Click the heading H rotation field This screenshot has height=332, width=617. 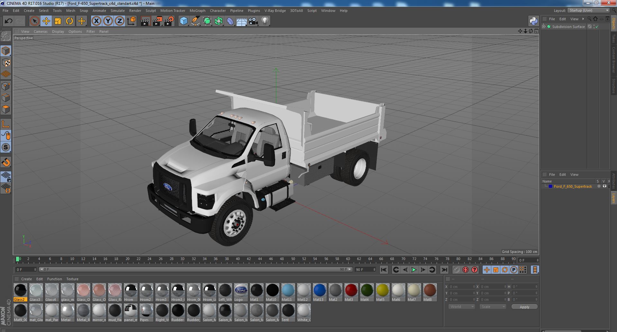(x=525, y=287)
